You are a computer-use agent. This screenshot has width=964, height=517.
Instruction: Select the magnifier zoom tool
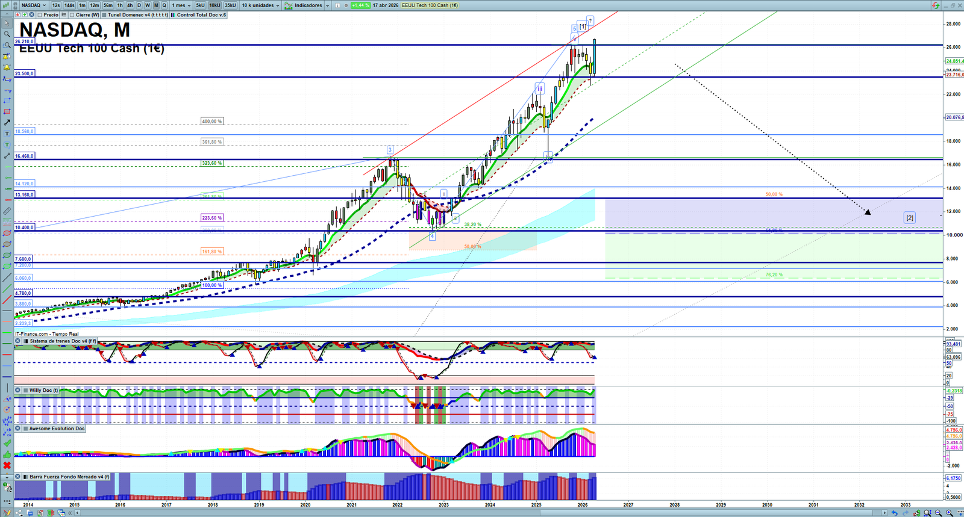click(x=7, y=34)
